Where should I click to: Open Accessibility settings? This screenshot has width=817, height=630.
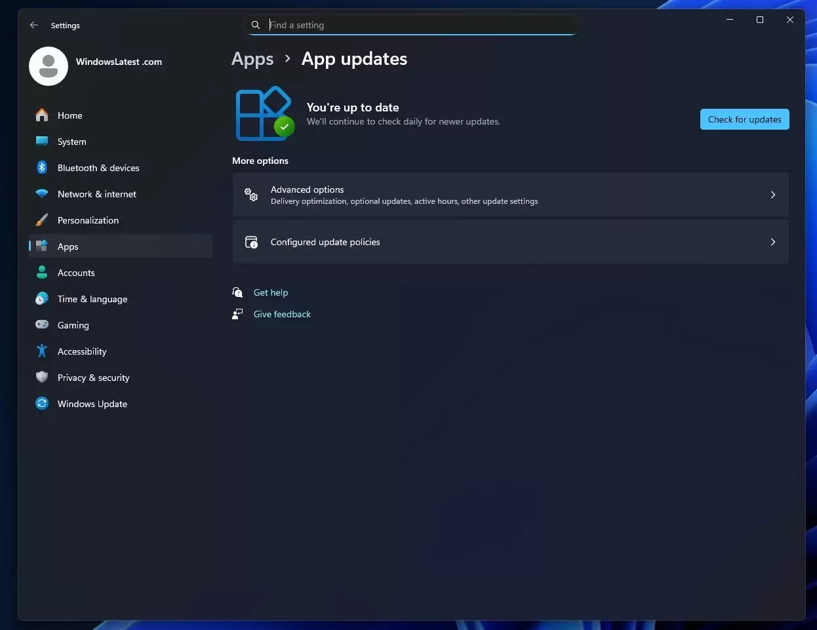pos(82,351)
